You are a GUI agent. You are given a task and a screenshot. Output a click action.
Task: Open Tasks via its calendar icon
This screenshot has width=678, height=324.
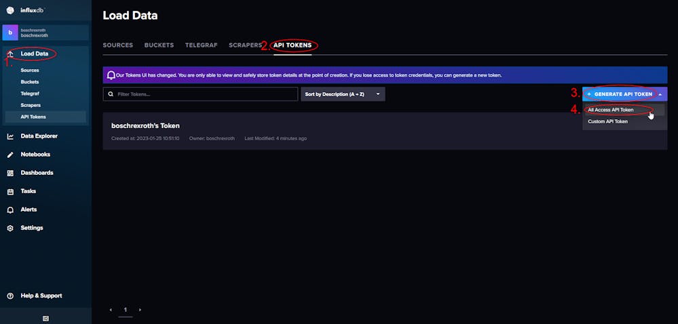(10, 191)
